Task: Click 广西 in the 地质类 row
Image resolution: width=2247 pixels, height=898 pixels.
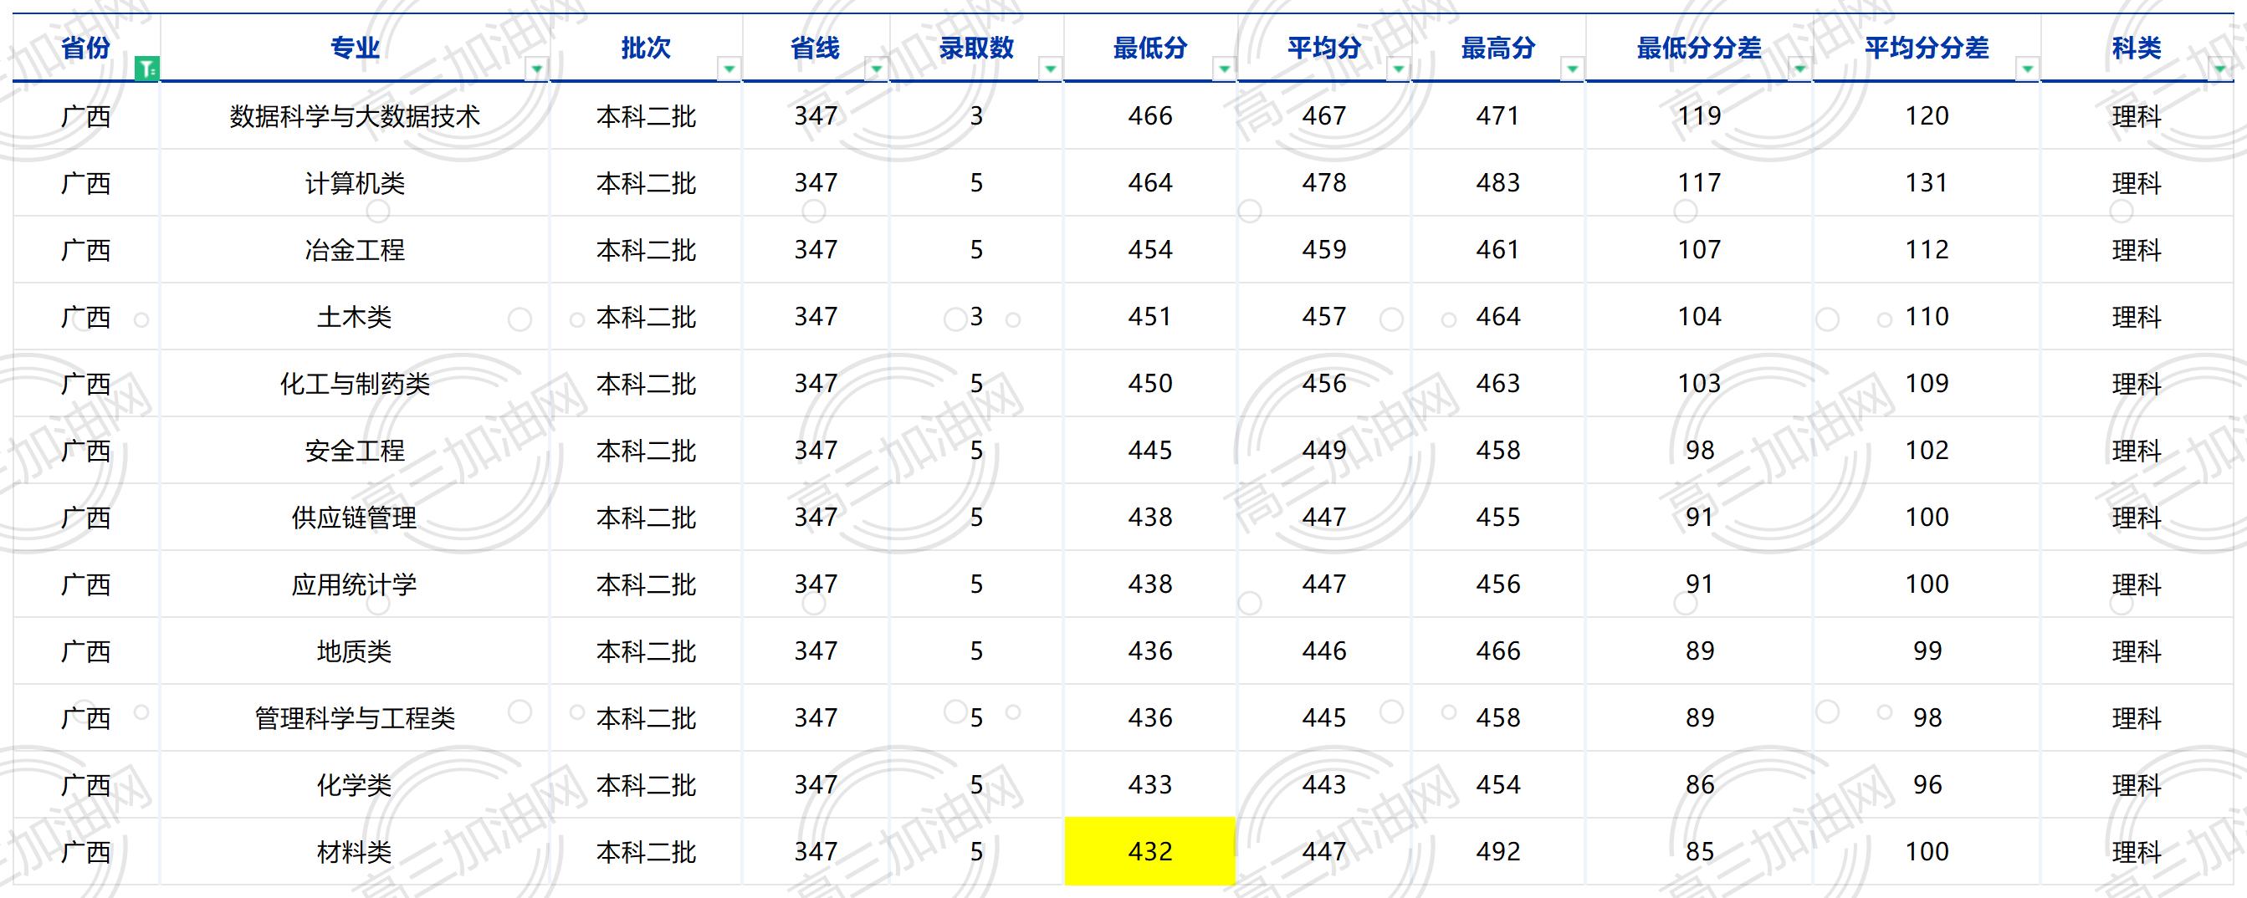Action: coord(85,651)
